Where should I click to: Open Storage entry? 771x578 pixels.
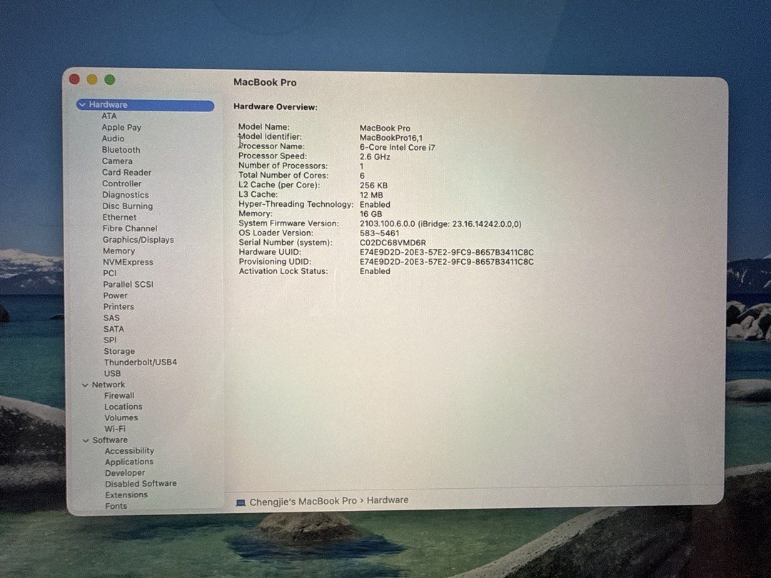tap(119, 351)
